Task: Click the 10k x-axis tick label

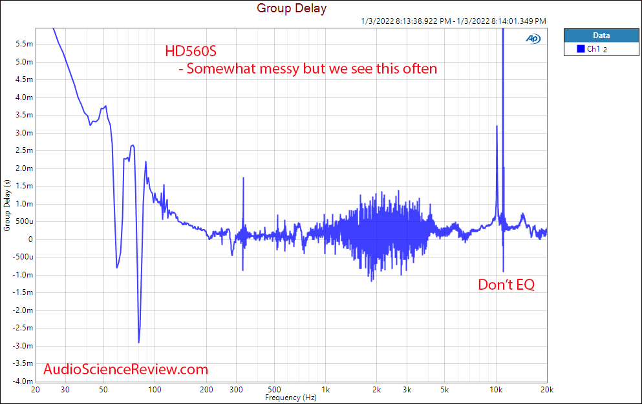Action: click(496, 390)
